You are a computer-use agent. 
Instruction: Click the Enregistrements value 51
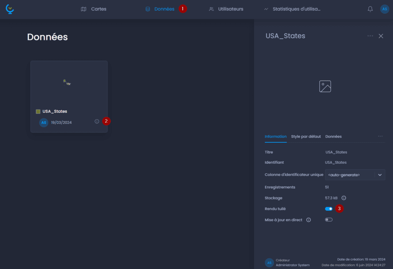(327, 187)
